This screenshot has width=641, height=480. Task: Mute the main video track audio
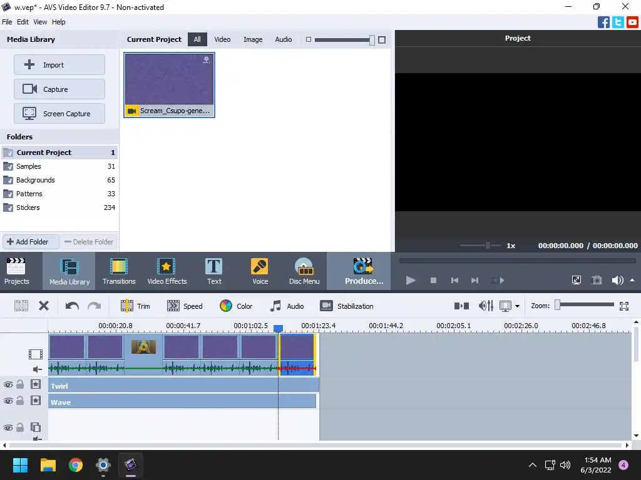pyautogui.click(x=37, y=369)
